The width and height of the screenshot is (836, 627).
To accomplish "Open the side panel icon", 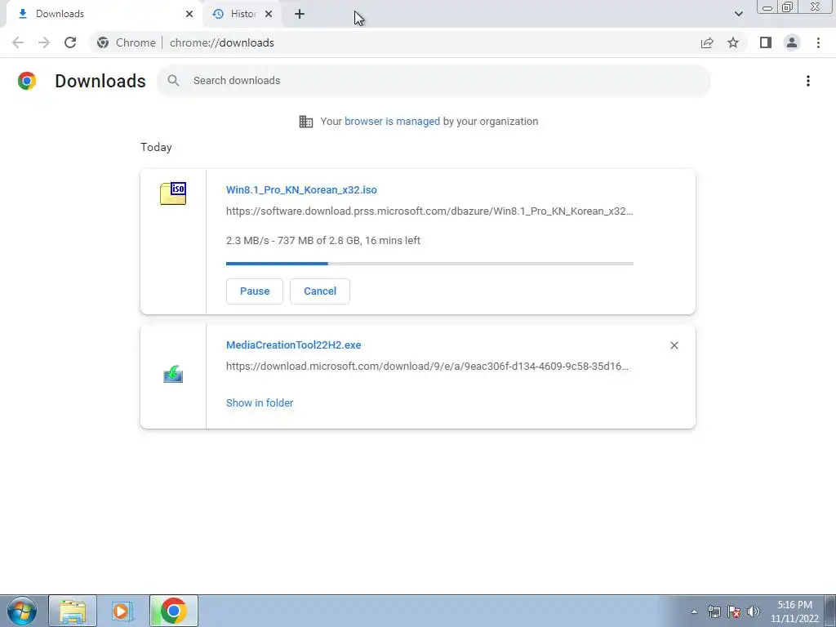I will pyautogui.click(x=766, y=42).
